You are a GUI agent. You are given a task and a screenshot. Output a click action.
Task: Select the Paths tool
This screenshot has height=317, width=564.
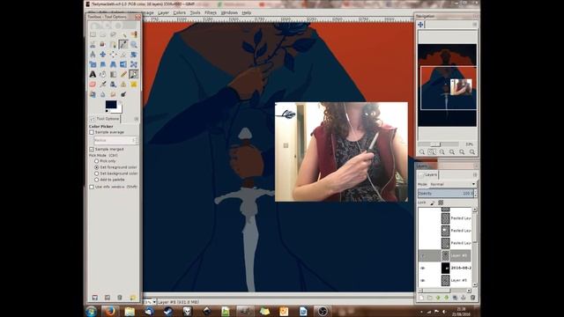click(113, 45)
